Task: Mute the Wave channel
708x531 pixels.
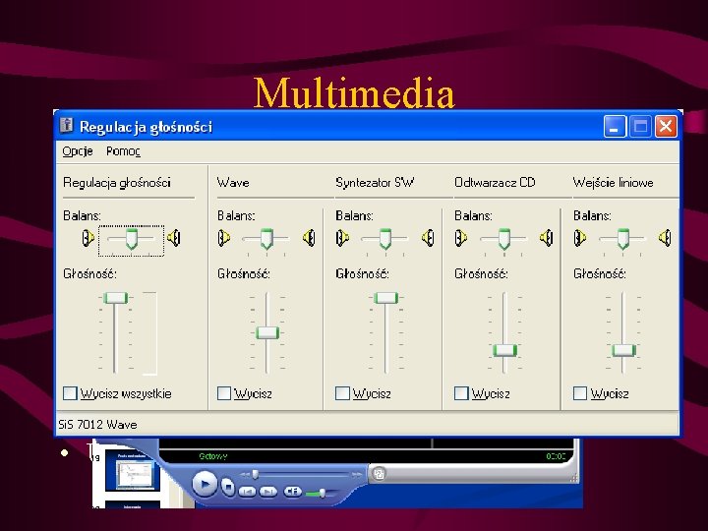Action: coord(224,393)
